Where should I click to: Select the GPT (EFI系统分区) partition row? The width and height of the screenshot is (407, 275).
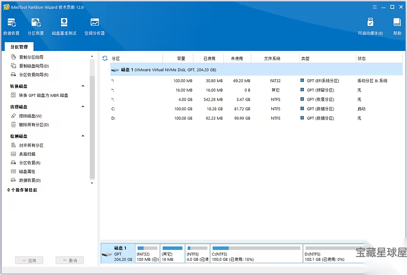pos(256,81)
